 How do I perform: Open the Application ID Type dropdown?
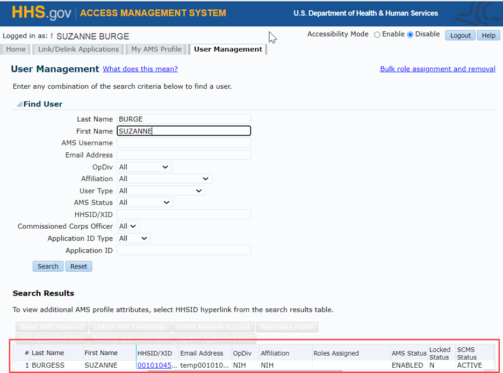pos(134,238)
